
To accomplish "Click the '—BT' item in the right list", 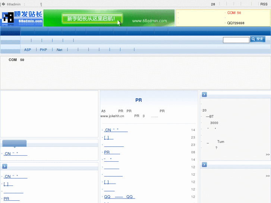I will coord(210,117).
